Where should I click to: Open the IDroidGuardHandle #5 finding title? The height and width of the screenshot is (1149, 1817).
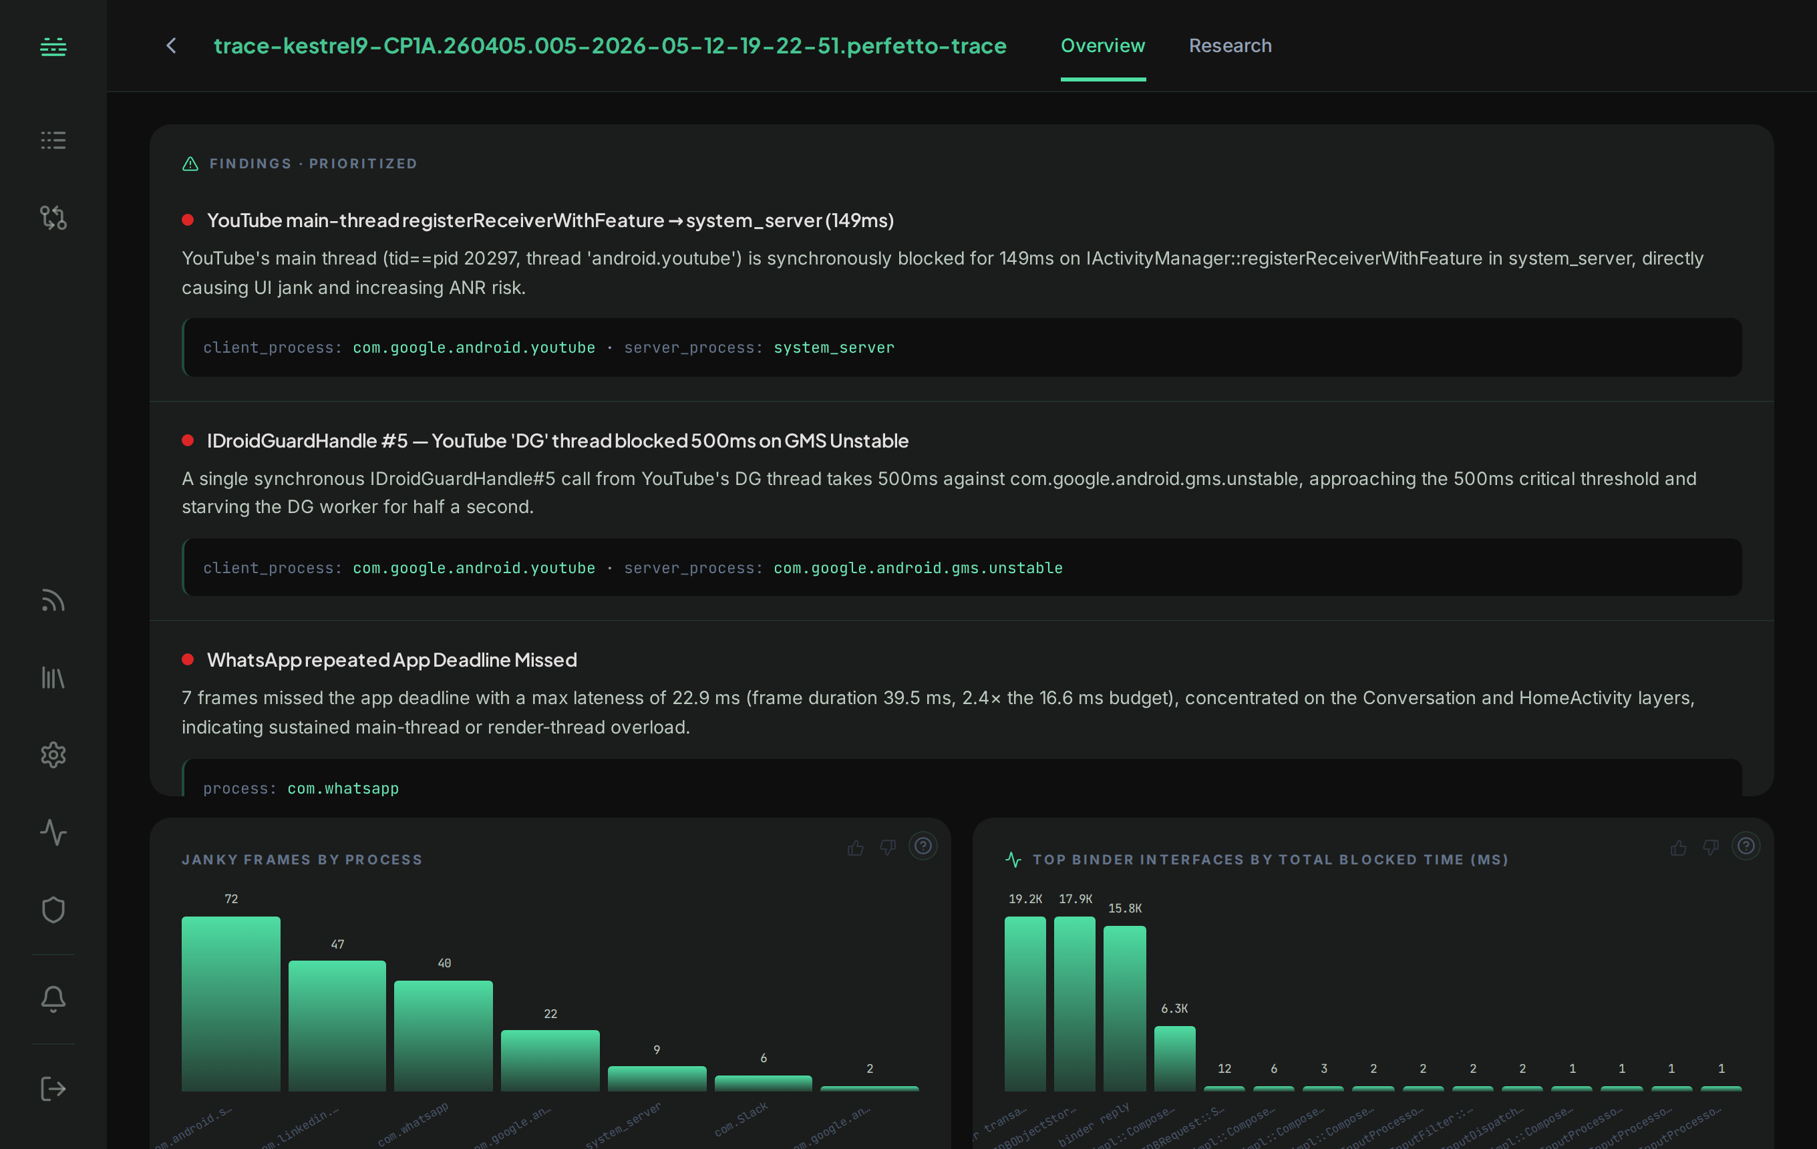pyautogui.click(x=558, y=441)
